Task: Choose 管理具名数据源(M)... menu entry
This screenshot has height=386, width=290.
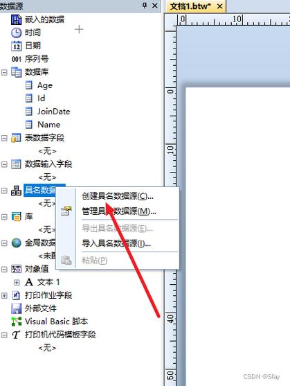Action: [x=119, y=211]
